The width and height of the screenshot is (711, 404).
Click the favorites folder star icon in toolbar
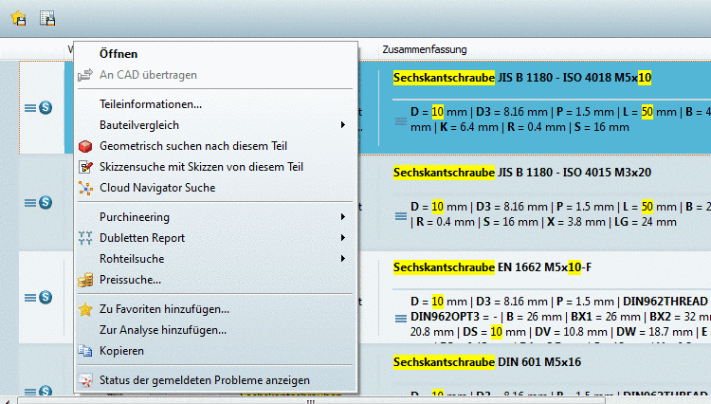pyautogui.click(x=19, y=18)
